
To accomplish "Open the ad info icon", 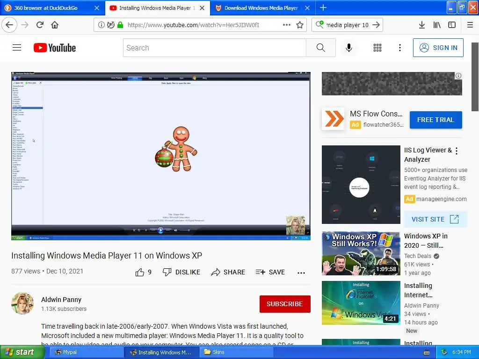I will tap(458, 76).
